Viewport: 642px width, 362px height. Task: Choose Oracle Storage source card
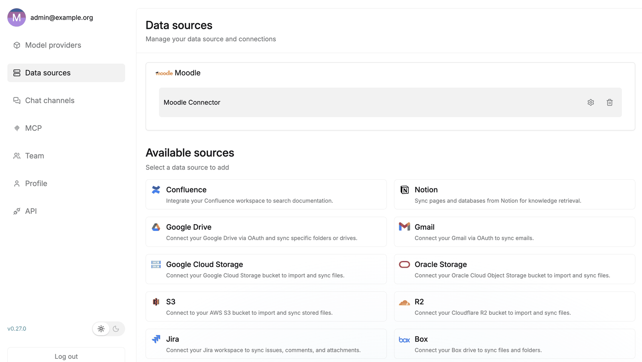click(x=514, y=269)
